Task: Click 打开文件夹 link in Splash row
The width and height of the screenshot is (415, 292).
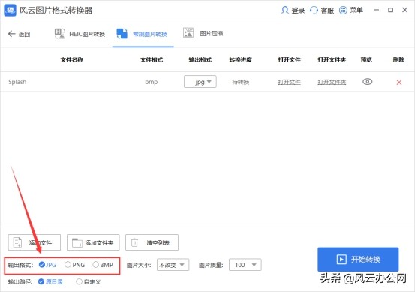Action: [332, 82]
